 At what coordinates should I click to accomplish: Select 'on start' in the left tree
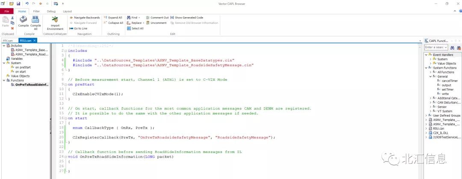18,71
